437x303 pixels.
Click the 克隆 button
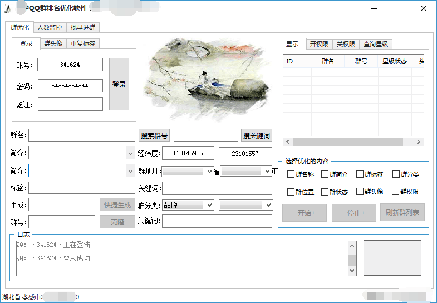[117, 222]
